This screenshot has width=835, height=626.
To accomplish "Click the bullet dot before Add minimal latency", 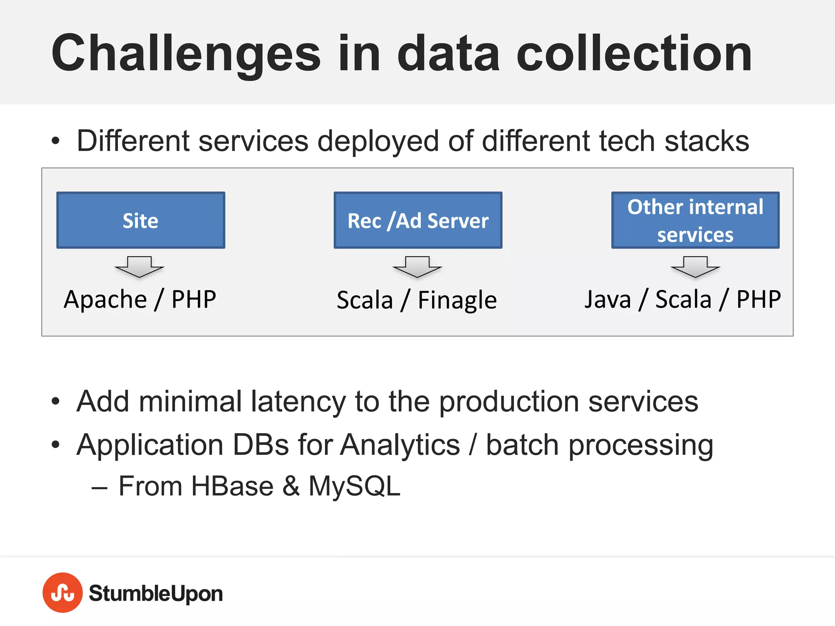I will pyautogui.click(x=55, y=401).
